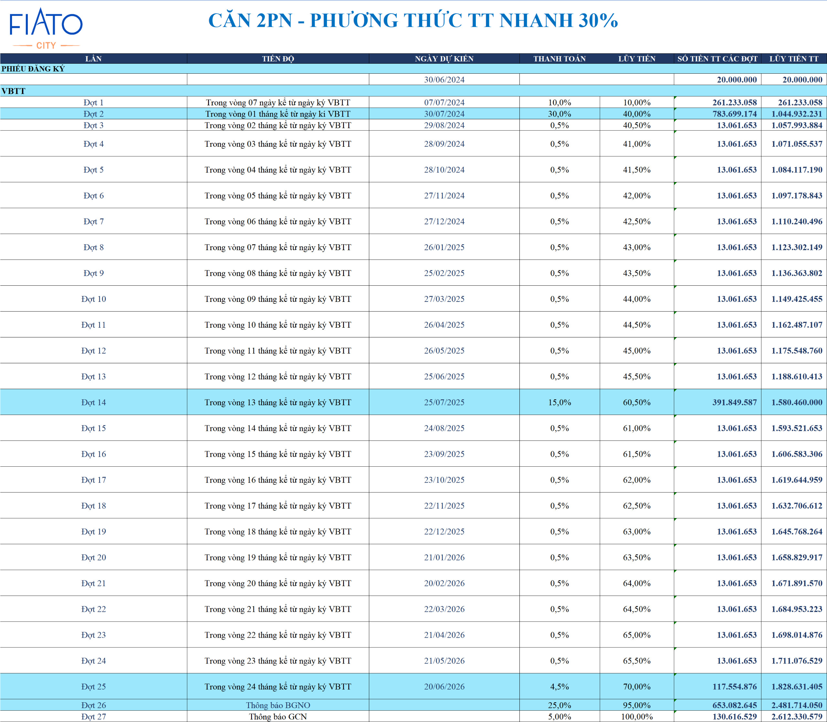This screenshot has height=722, width=827.
Task: Click the '4,5%' payment cell in Đợt 25
Action: [560, 686]
